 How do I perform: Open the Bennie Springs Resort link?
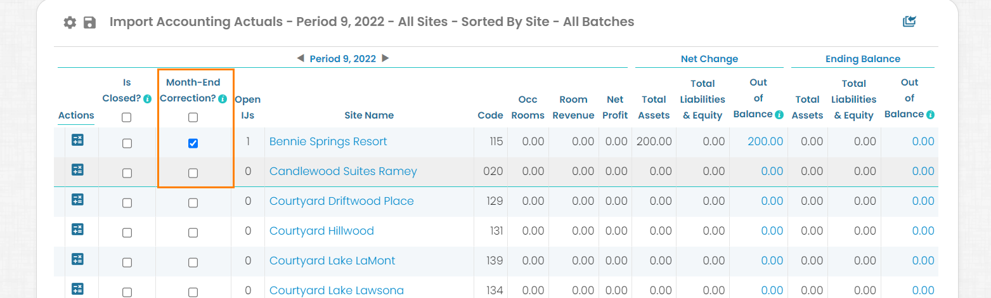(x=328, y=141)
